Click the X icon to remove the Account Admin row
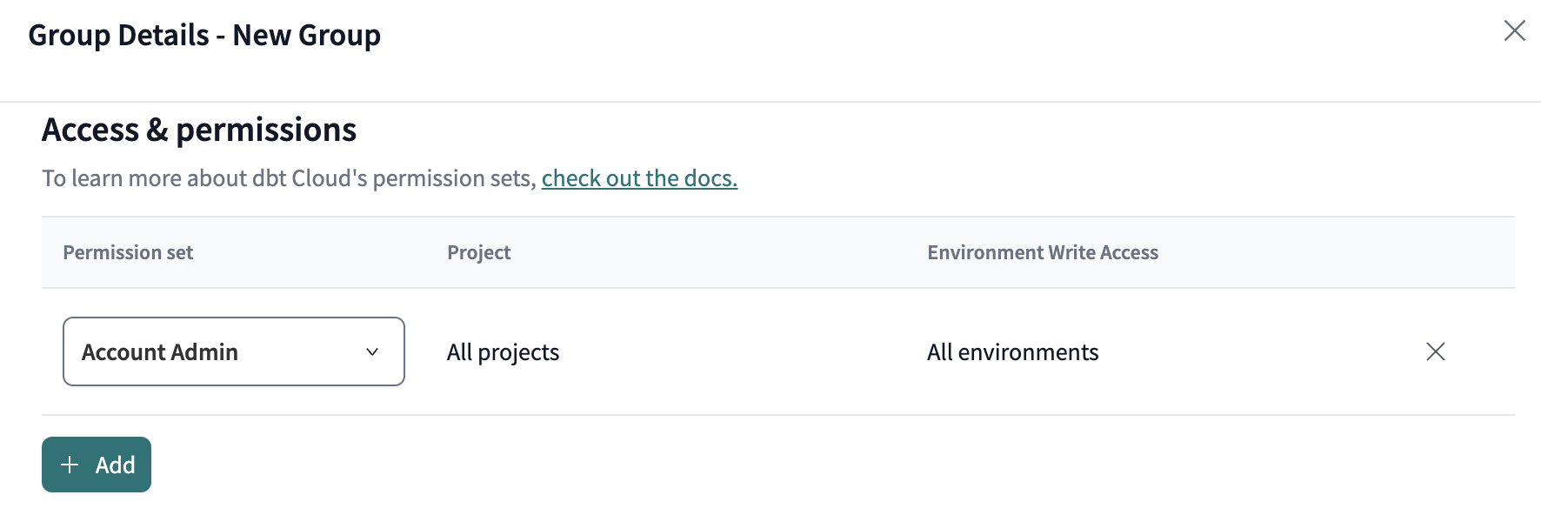The image size is (1541, 515). pyautogui.click(x=1437, y=351)
